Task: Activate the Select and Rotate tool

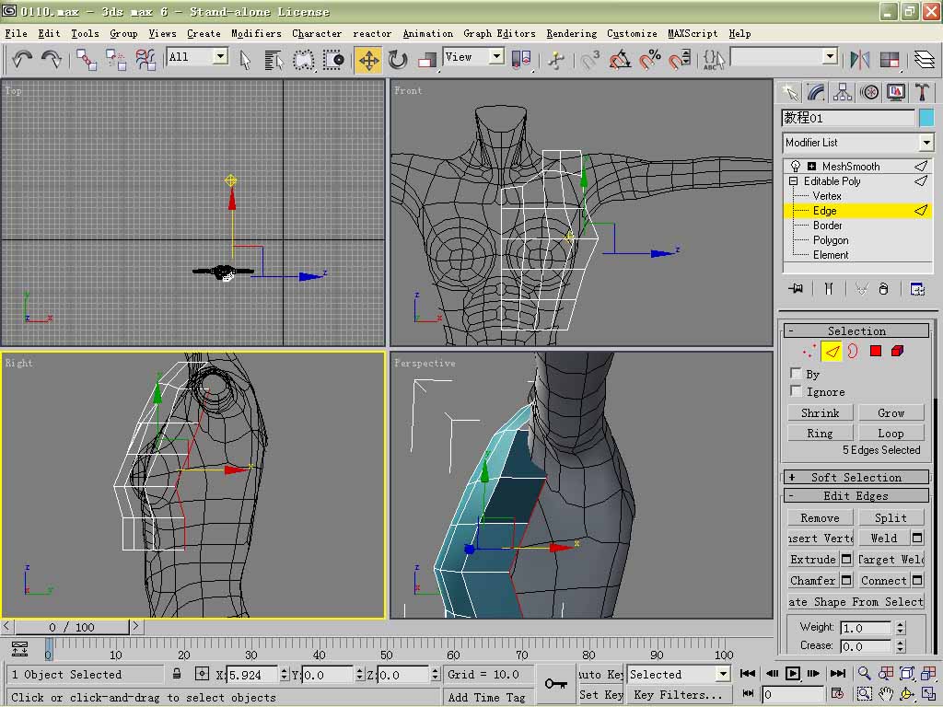Action: click(x=398, y=59)
